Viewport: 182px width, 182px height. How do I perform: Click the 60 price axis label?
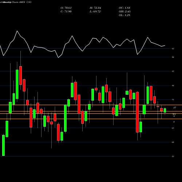coord(173,142)
